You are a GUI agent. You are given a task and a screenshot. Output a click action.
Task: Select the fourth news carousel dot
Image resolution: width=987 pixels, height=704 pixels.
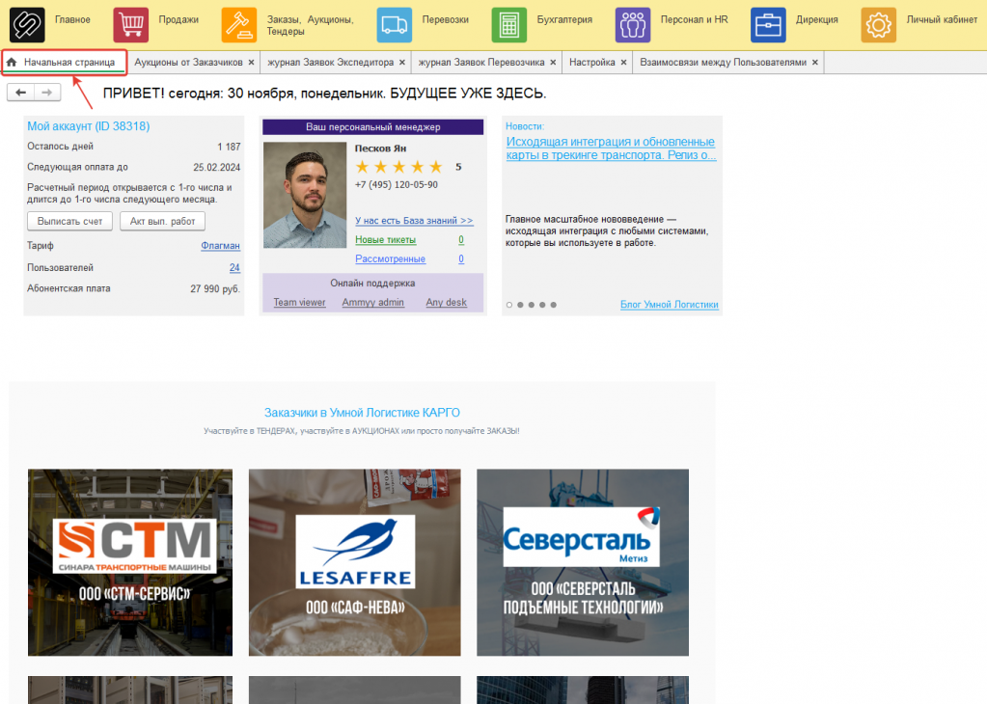point(542,305)
